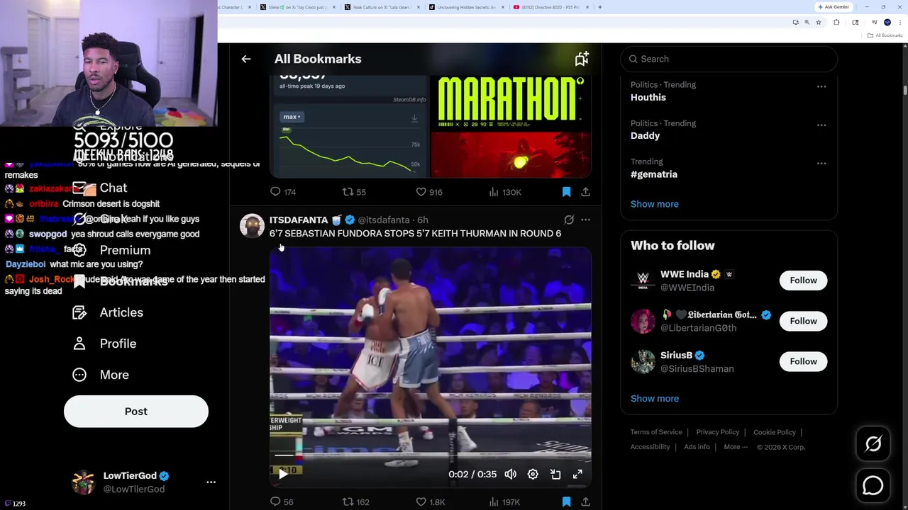The image size is (908, 510).
Task: Remove bookmark from the Marathon post
Action: (x=566, y=192)
